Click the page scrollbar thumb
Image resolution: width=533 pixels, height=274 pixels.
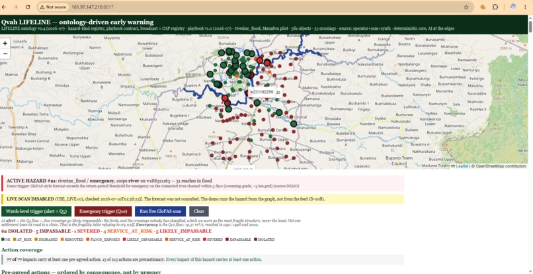(x=530, y=27)
